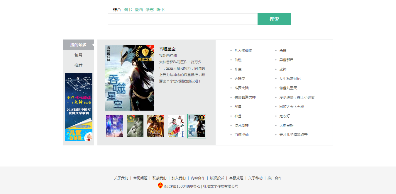The image size is (396, 194).
Task: Select the purple 仙境煞 cover thumbnail
Action: (114, 126)
